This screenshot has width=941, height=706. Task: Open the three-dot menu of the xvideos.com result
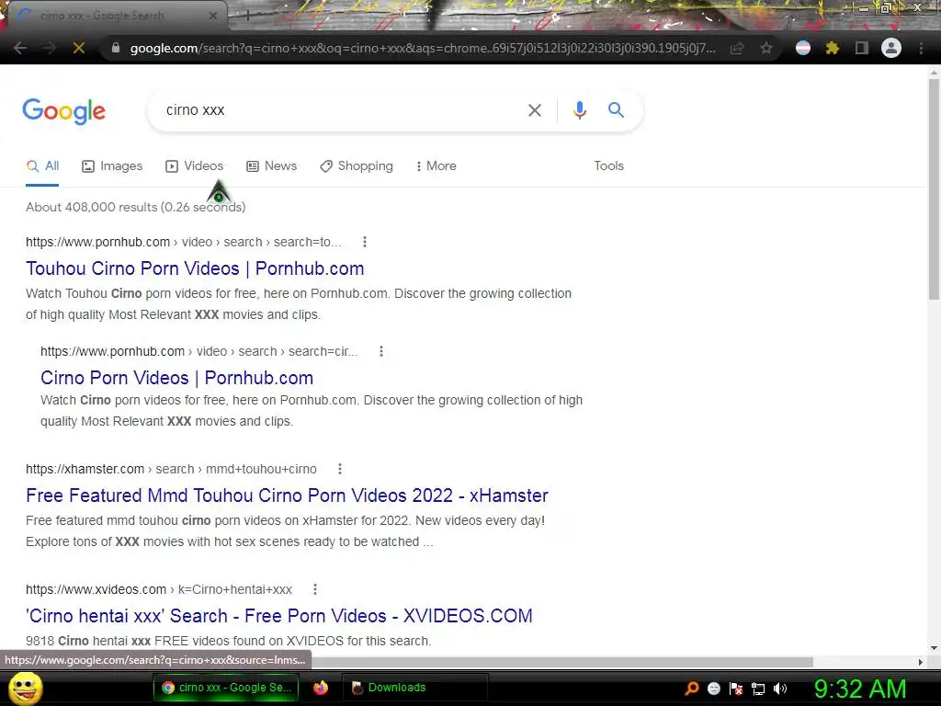click(315, 589)
